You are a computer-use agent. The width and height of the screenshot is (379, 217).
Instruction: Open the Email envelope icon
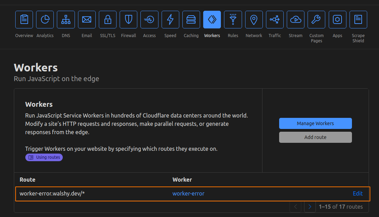tap(87, 20)
